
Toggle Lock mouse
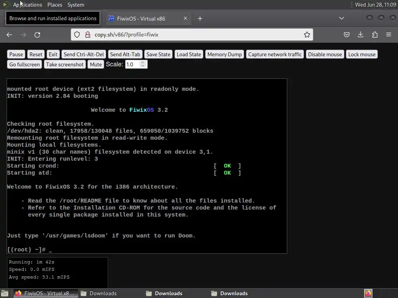tap(362, 54)
